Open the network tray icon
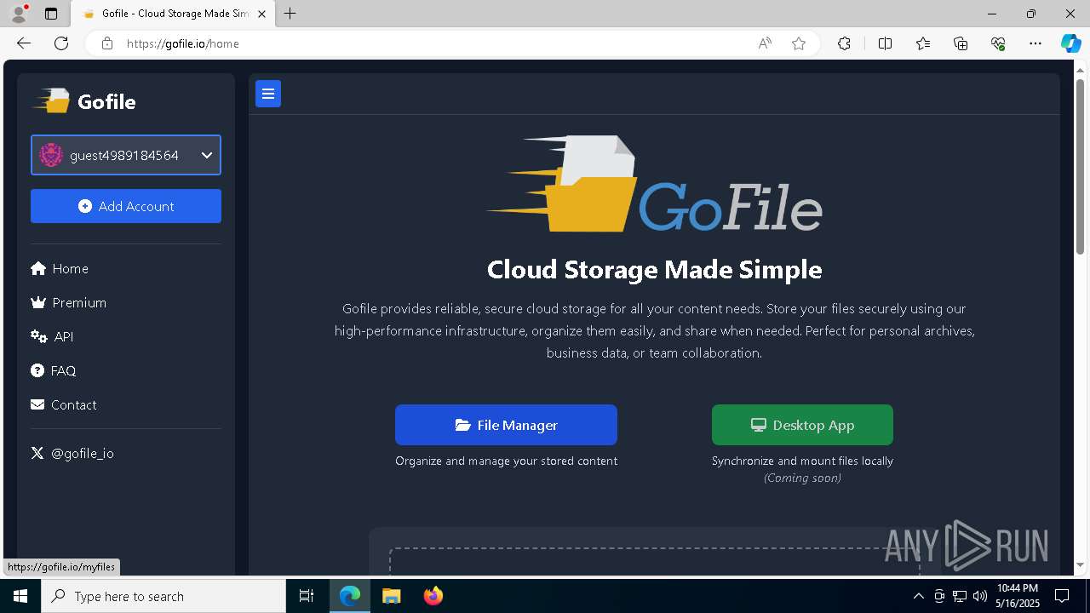The width and height of the screenshot is (1090, 613). 960,596
